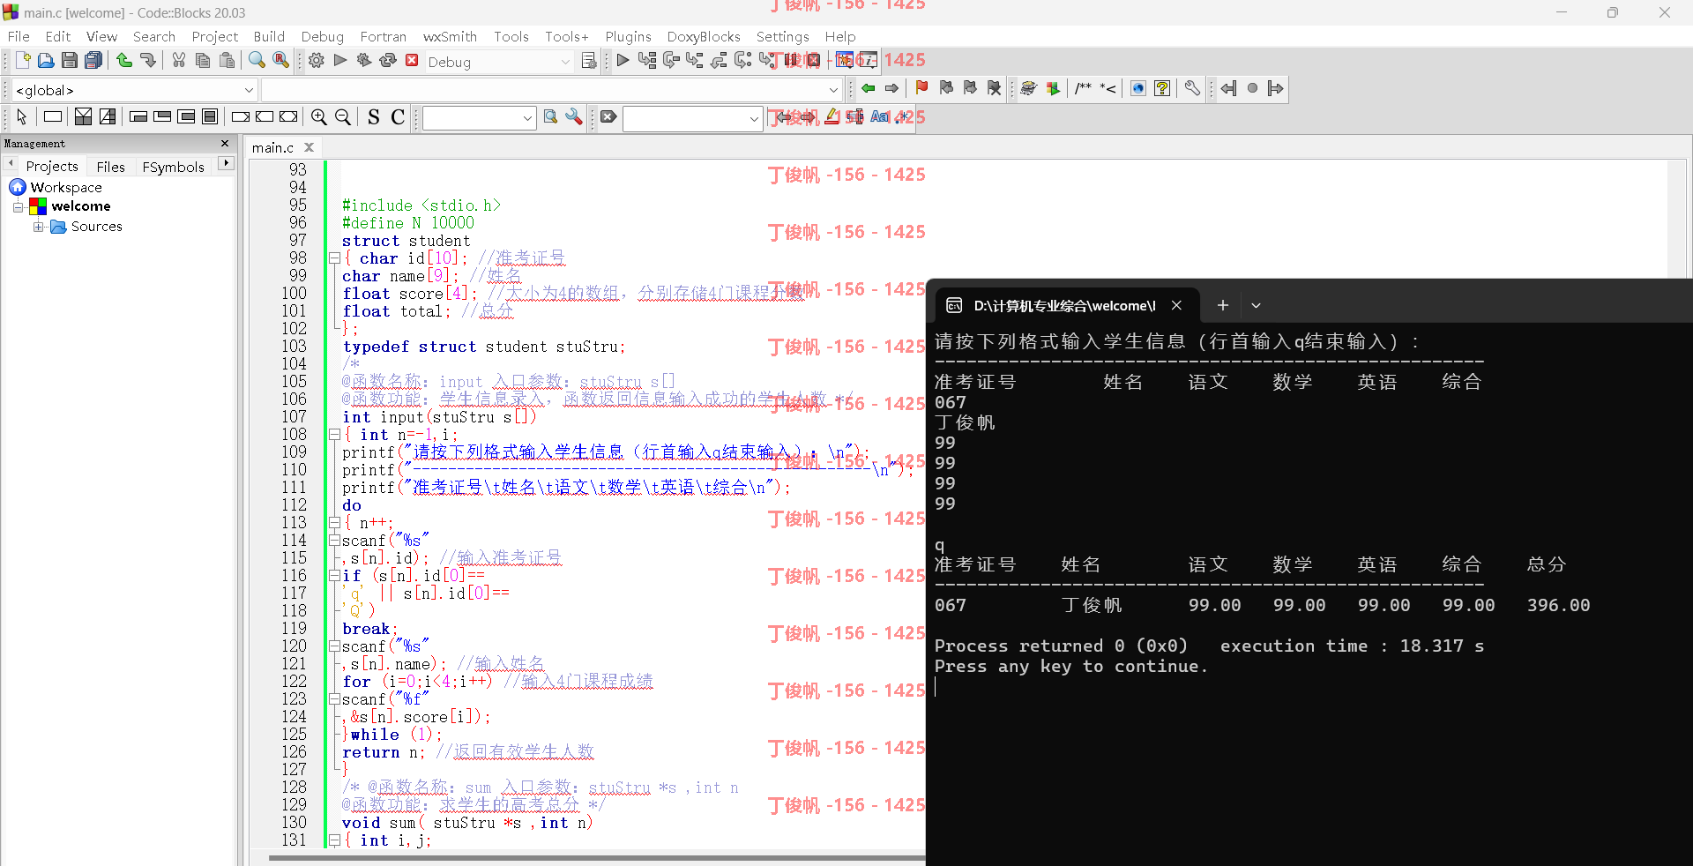Click the yellow question mark CHM help icon
Image resolution: width=1693 pixels, height=866 pixels.
coord(1162,88)
